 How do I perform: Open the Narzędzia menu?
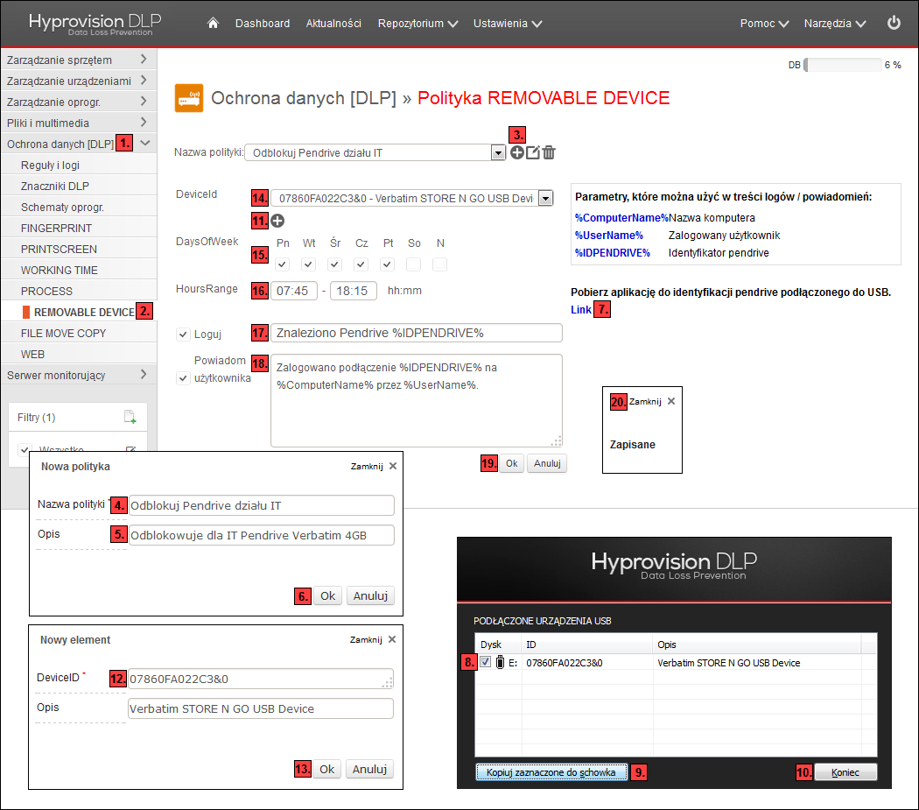835,24
